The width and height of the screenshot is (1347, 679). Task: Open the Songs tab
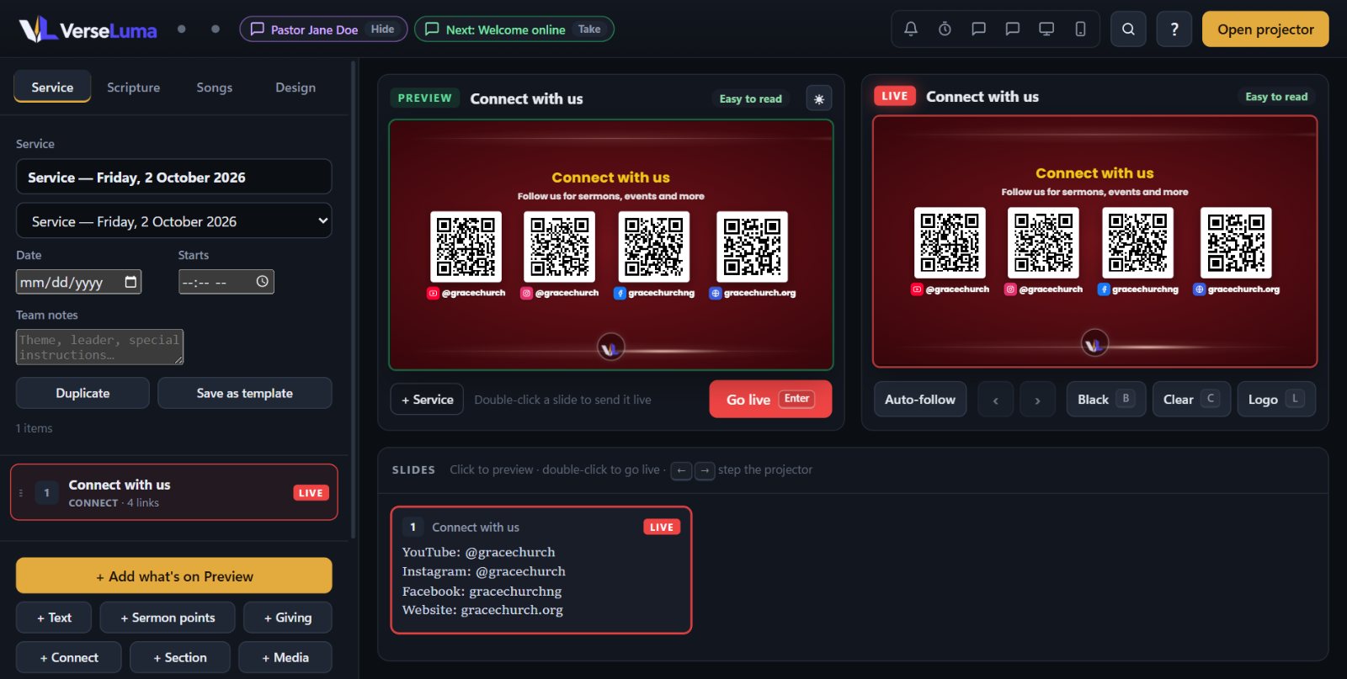(x=214, y=87)
